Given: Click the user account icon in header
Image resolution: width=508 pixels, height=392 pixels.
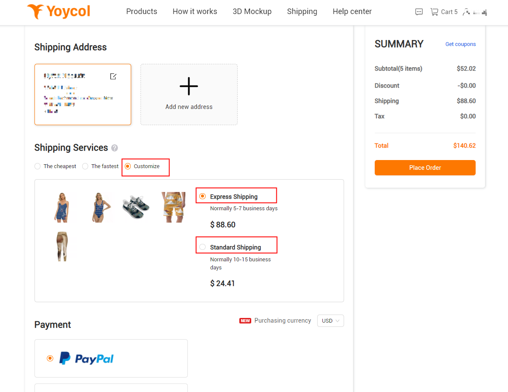Looking at the screenshot, I should (x=466, y=12).
